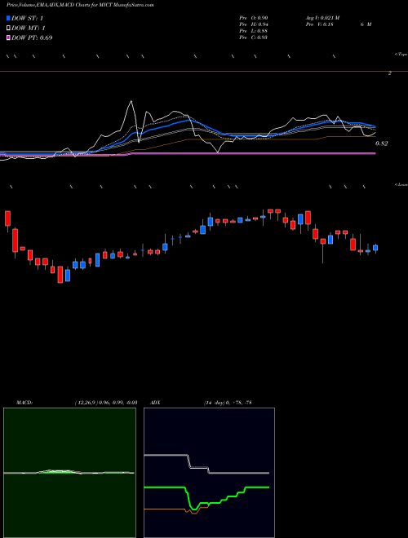This screenshot has height=538, width=408.
Task: Click the 'Pre L: 0.88' low value
Action: tap(254, 31)
